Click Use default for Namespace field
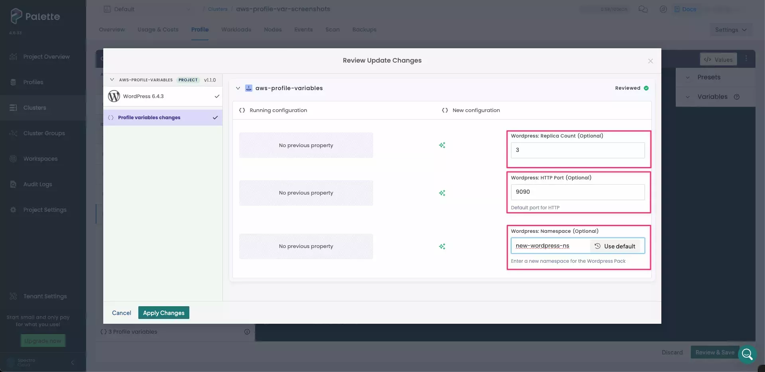Viewport: 765px width, 372px height. (x=615, y=246)
